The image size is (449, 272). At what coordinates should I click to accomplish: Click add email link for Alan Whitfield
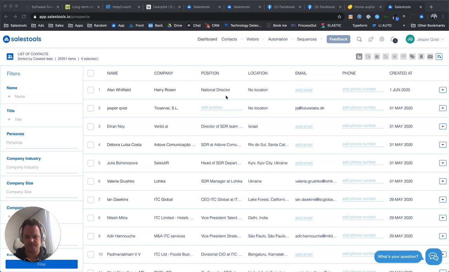[304, 90]
